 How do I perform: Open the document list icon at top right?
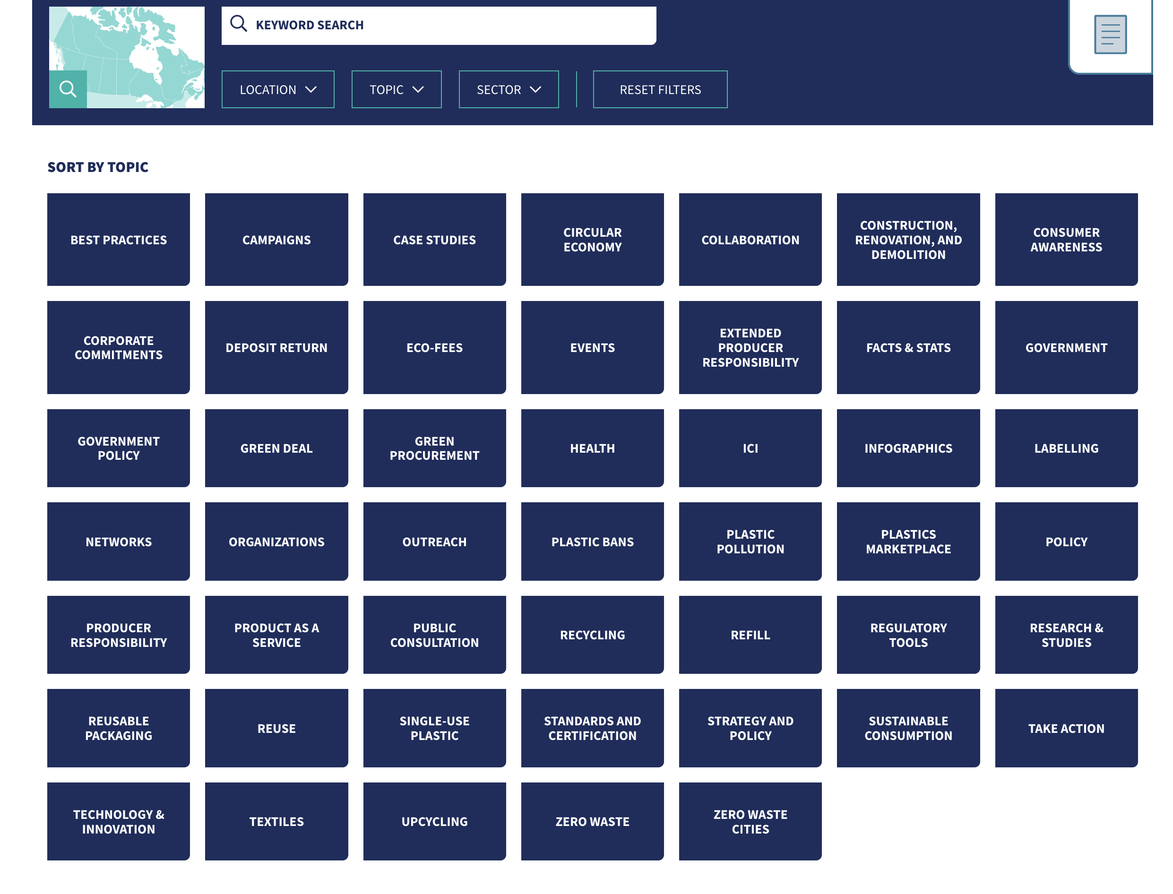1111,35
